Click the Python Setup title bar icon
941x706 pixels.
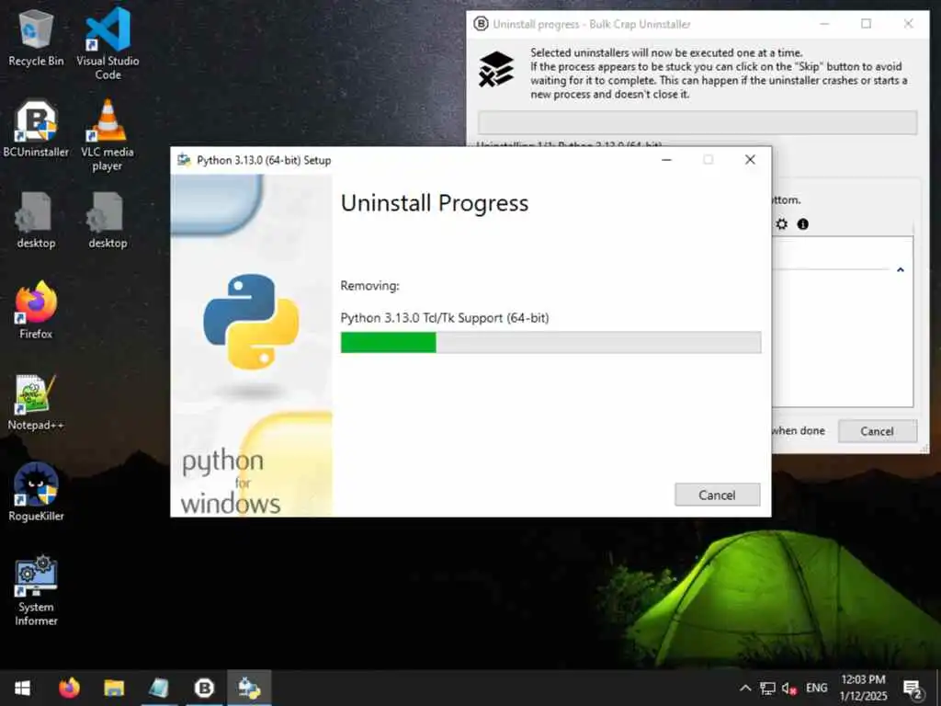click(x=184, y=160)
